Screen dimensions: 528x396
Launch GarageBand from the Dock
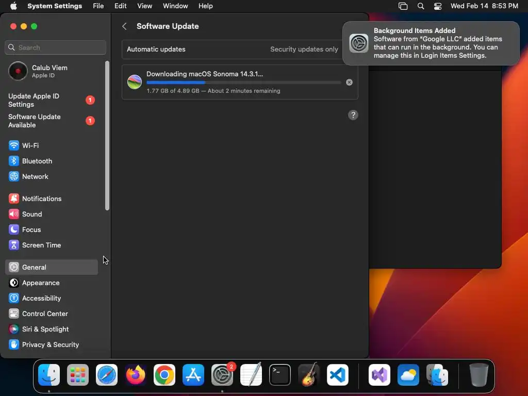click(309, 375)
